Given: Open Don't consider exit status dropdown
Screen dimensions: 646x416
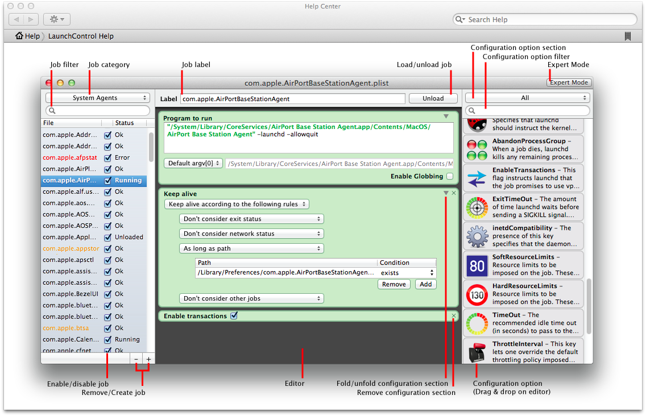Looking at the screenshot, I should [x=251, y=219].
